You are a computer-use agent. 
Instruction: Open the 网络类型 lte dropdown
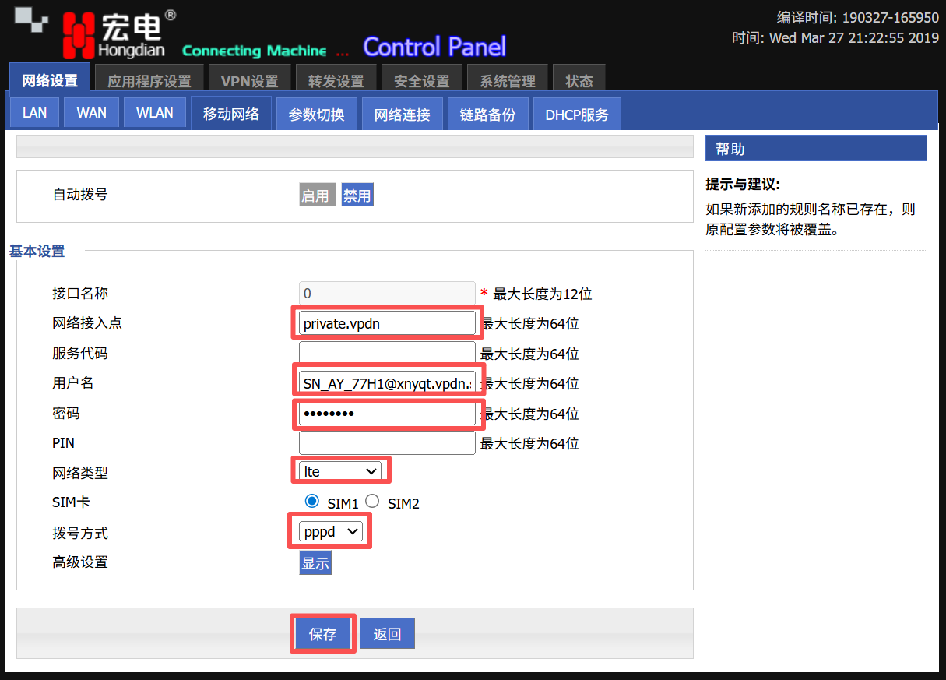pyautogui.click(x=341, y=471)
